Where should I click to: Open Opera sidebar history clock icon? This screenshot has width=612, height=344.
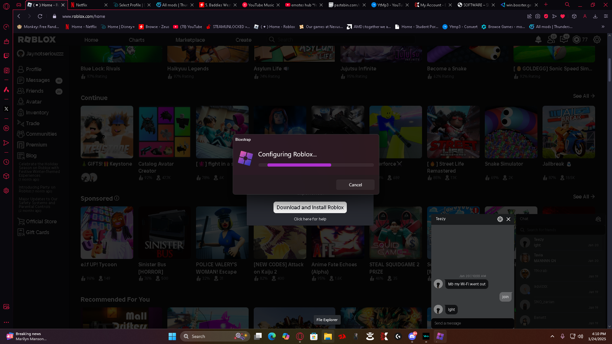click(x=6, y=162)
